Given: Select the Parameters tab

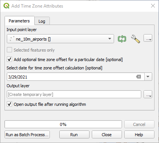Looking at the screenshot, I should (x=19, y=21).
